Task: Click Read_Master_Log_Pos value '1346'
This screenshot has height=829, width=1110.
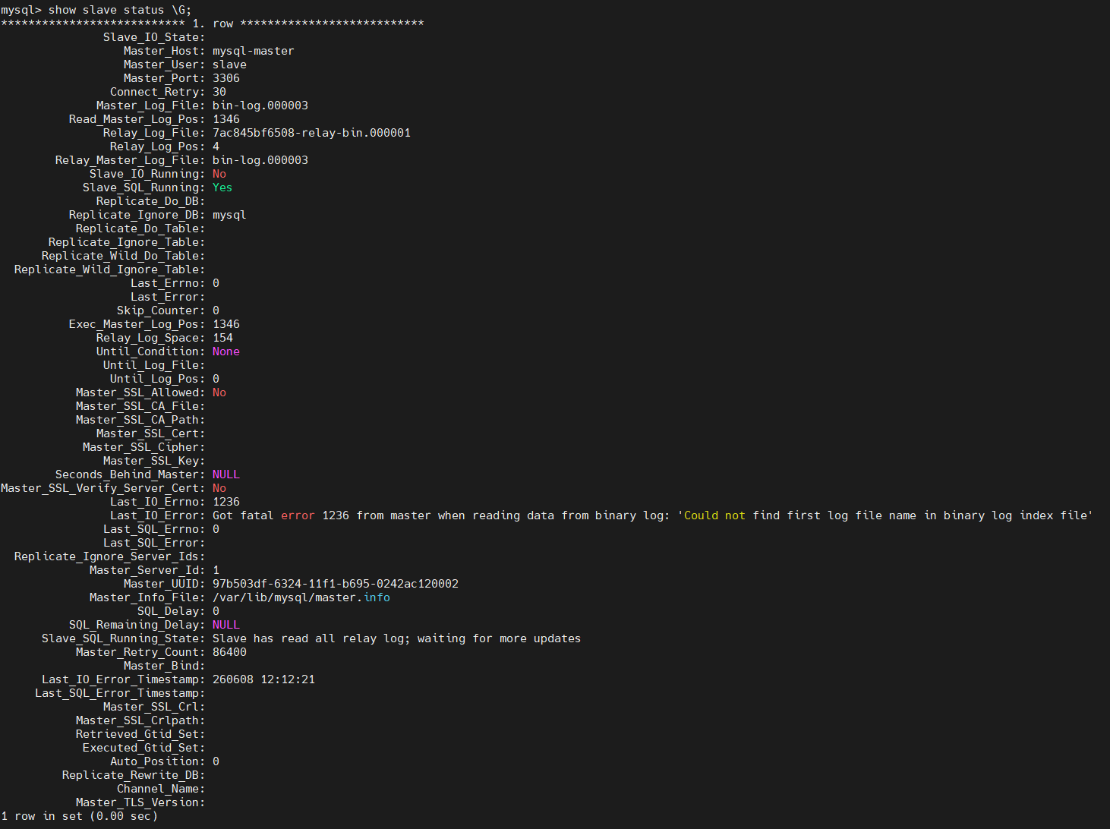Action: click(226, 119)
